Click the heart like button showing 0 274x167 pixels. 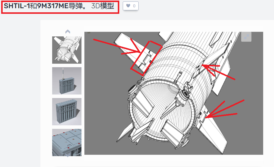130,6
